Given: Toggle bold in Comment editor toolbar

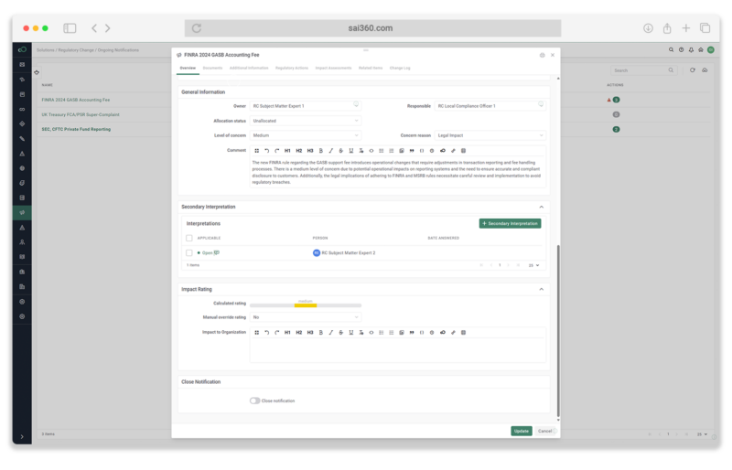Looking at the screenshot, I should point(321,151).
